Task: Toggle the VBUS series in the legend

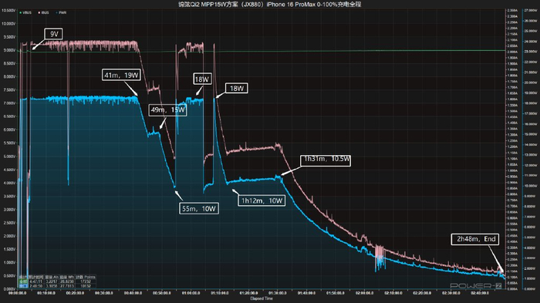Action: tap(25, 13)
